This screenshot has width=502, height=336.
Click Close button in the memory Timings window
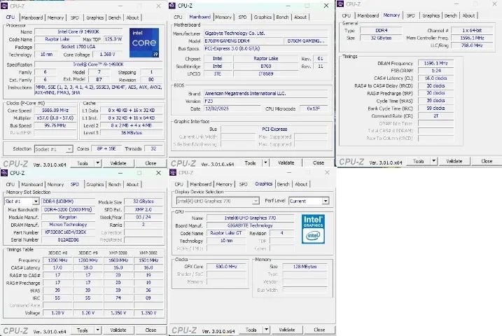pyautogui.click(x=487, y=161)
